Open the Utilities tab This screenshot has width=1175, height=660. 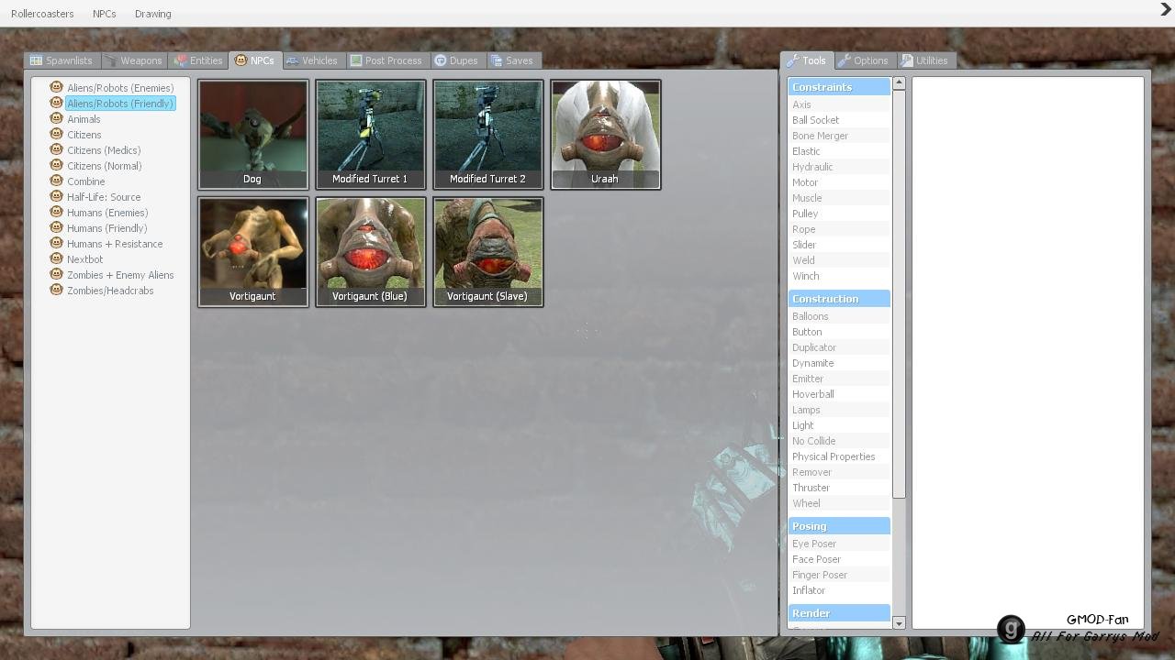(x=924, y=60)
